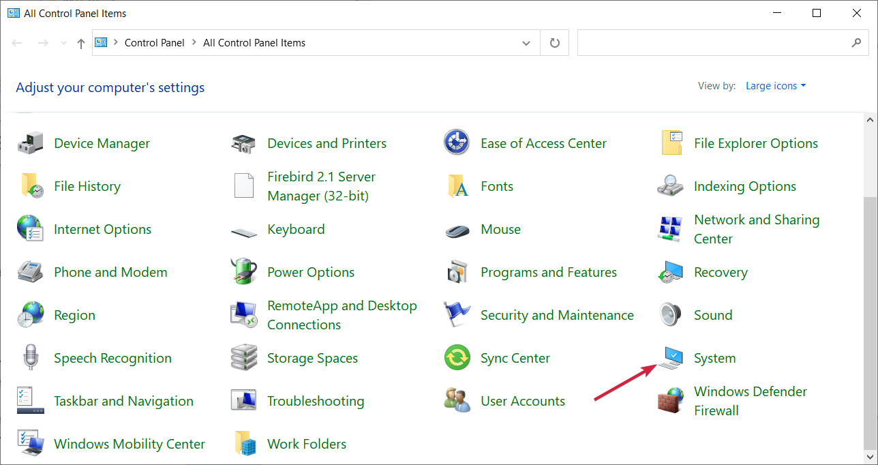Click the Sound speaker icon
This screenshot has width=878, height=465.
coord(670,315)
